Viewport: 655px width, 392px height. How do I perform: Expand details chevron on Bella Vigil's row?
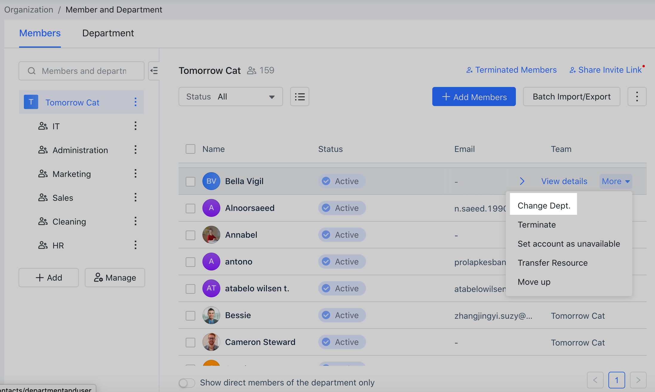[522, 181]
